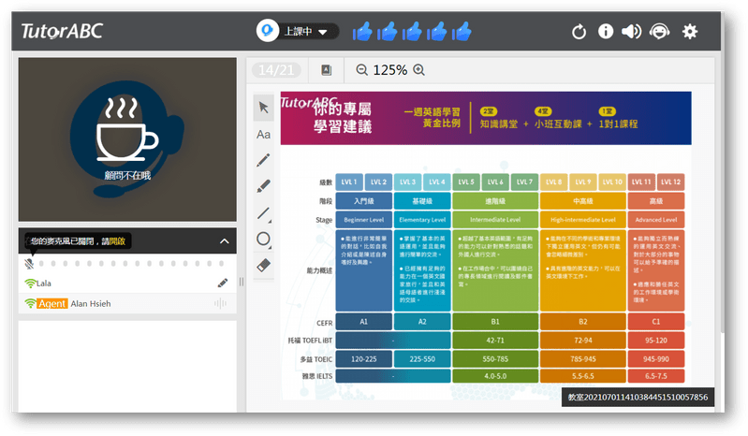Click the zoom out magnifier

362,70
